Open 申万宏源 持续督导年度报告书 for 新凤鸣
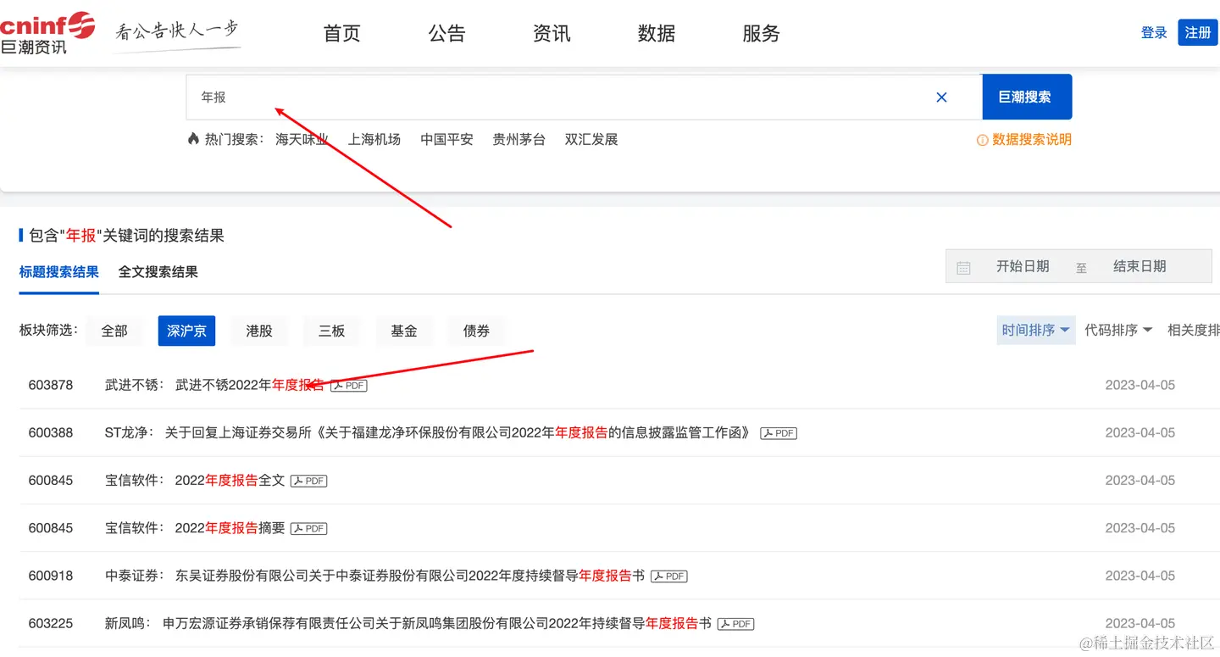1220x657 pixels. pyautogui.click(x=437, y=623)
